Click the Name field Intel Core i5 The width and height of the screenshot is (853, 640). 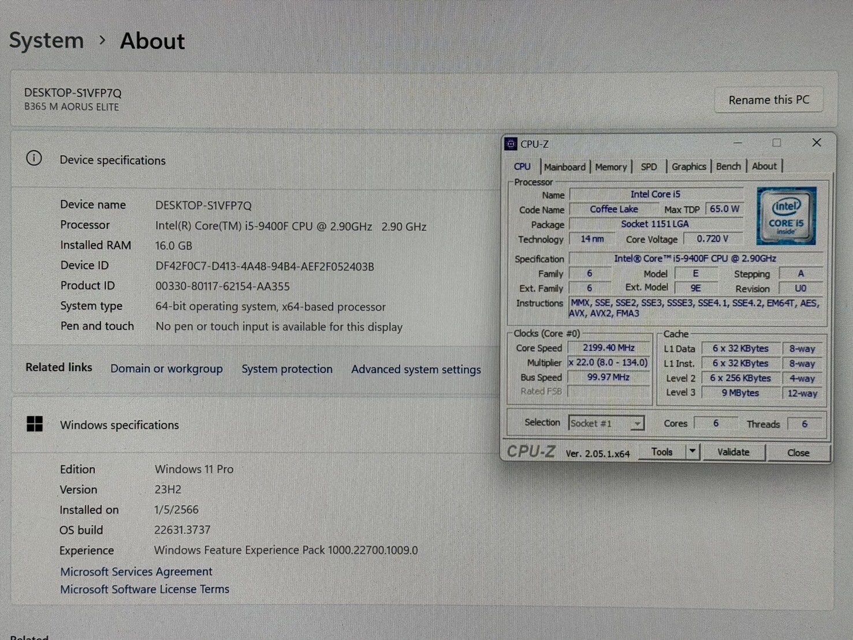pos(655,194)
